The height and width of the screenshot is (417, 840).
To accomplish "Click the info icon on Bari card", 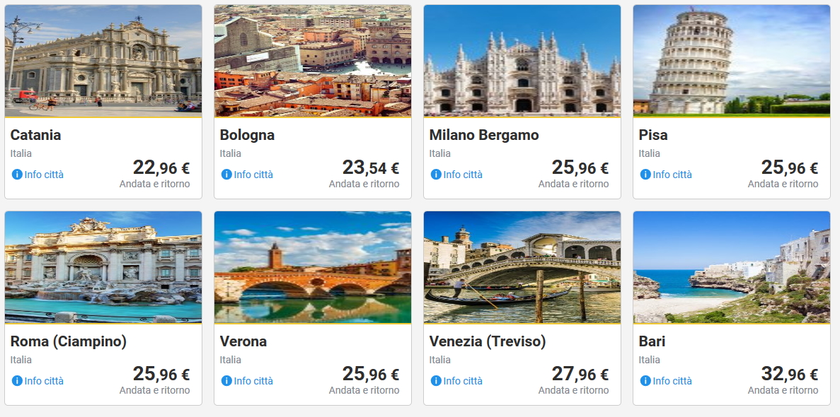I will [645, 381].
